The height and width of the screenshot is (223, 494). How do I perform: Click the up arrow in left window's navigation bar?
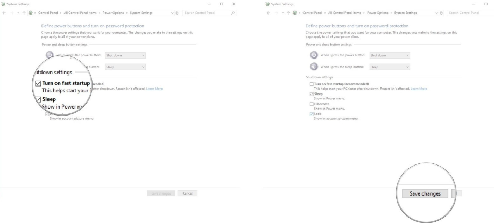22,12
